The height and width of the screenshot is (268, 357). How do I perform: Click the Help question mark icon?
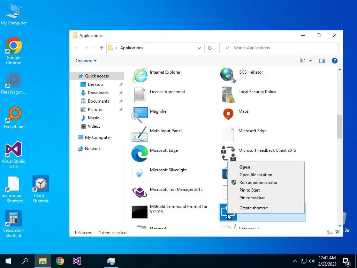[334, 61]
